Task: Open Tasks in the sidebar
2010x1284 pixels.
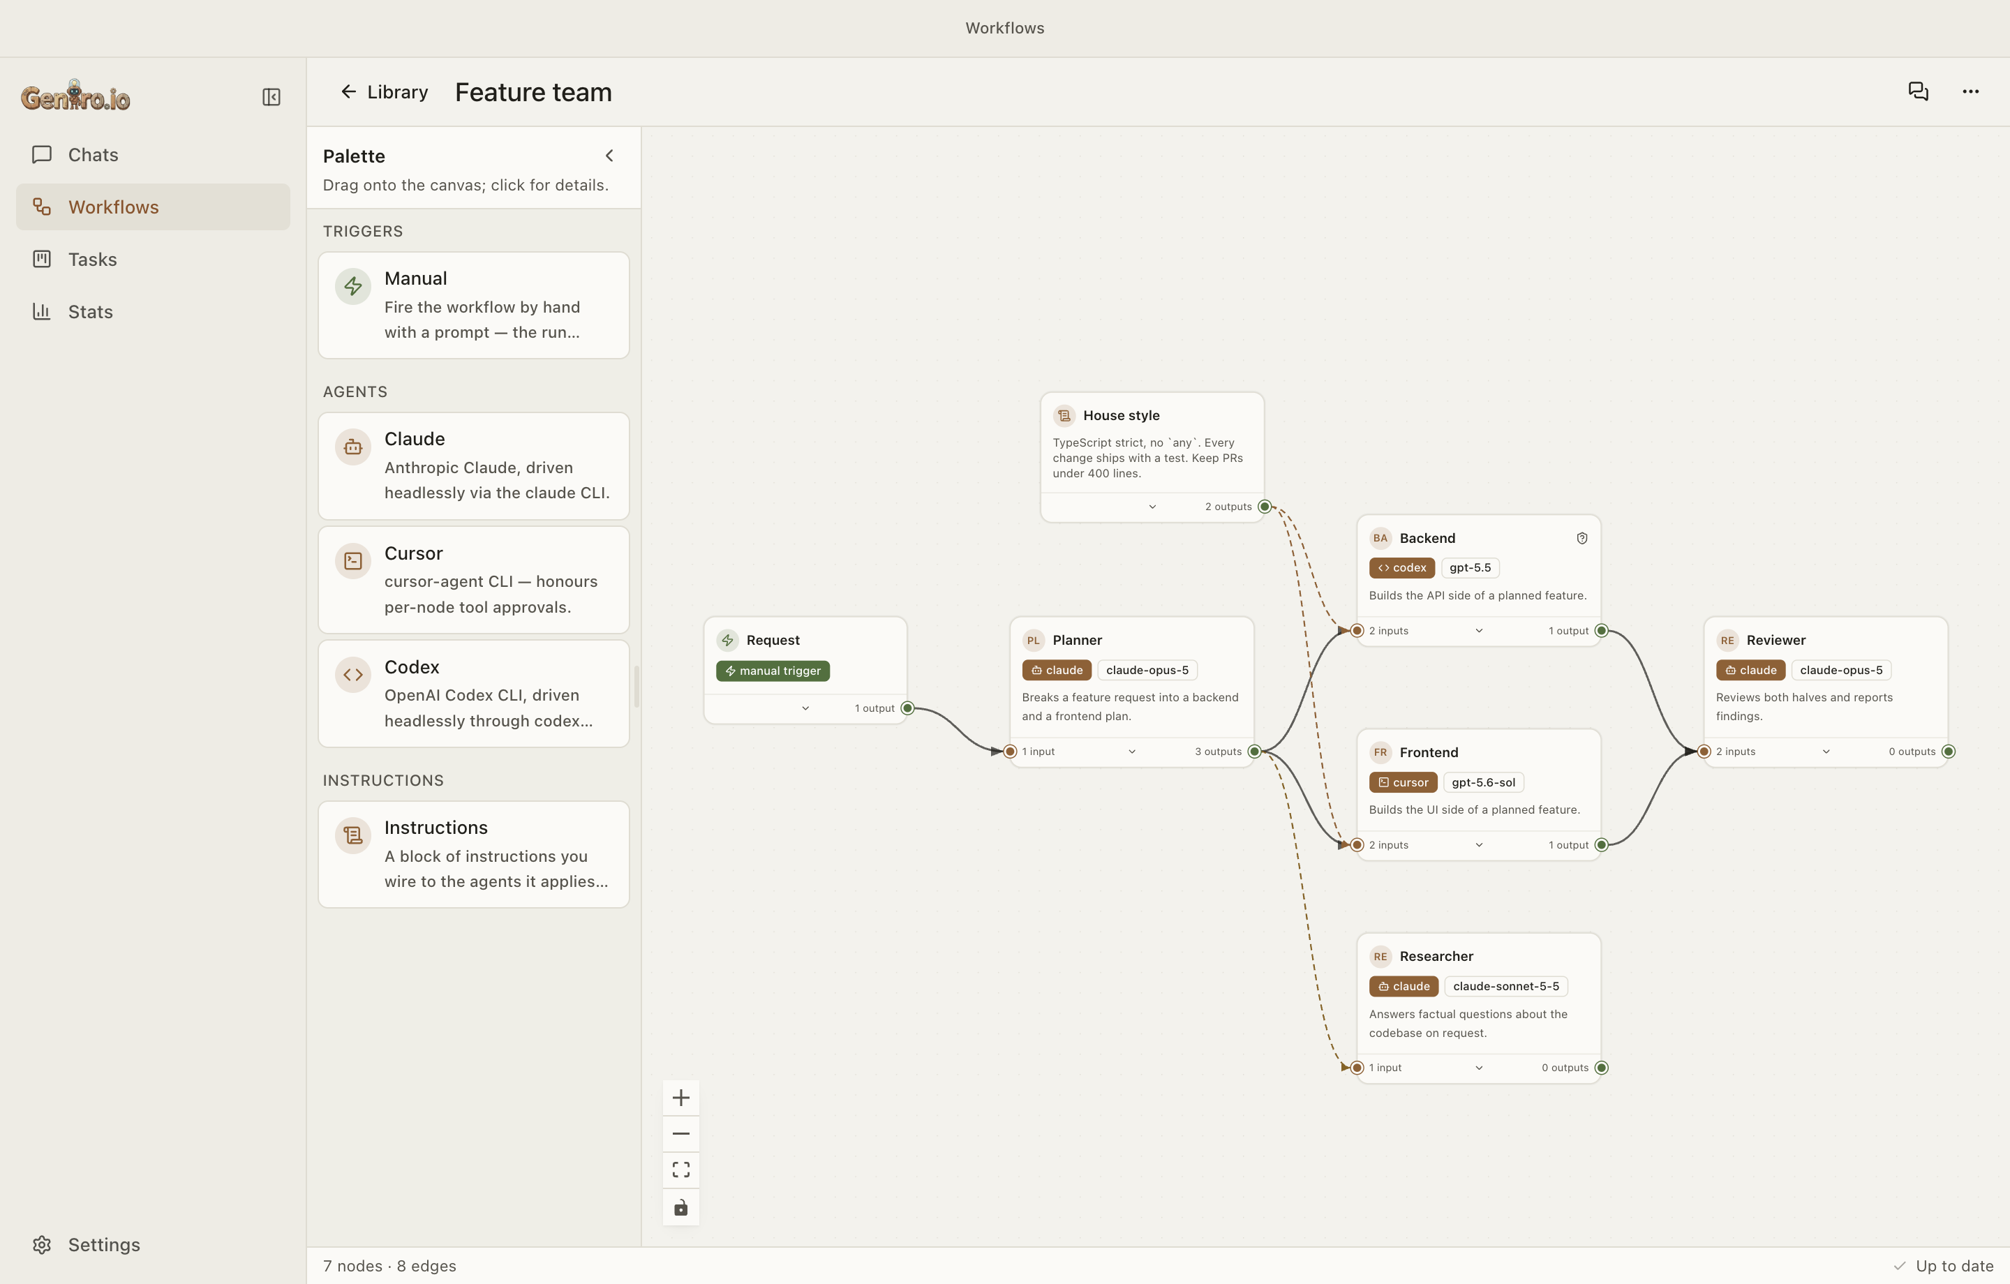Action: click(x=153, y=260)
